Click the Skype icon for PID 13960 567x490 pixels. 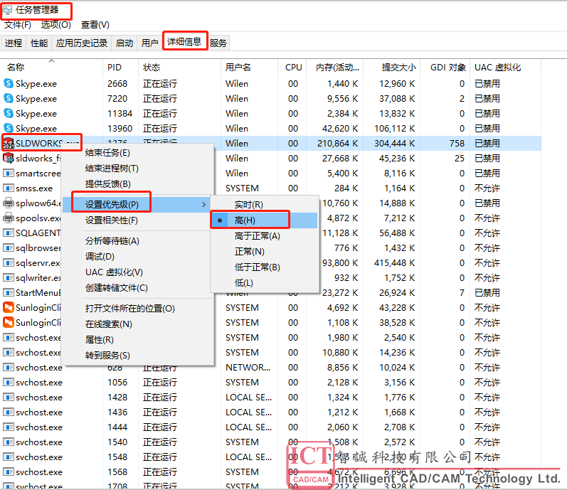pos(9,128)
